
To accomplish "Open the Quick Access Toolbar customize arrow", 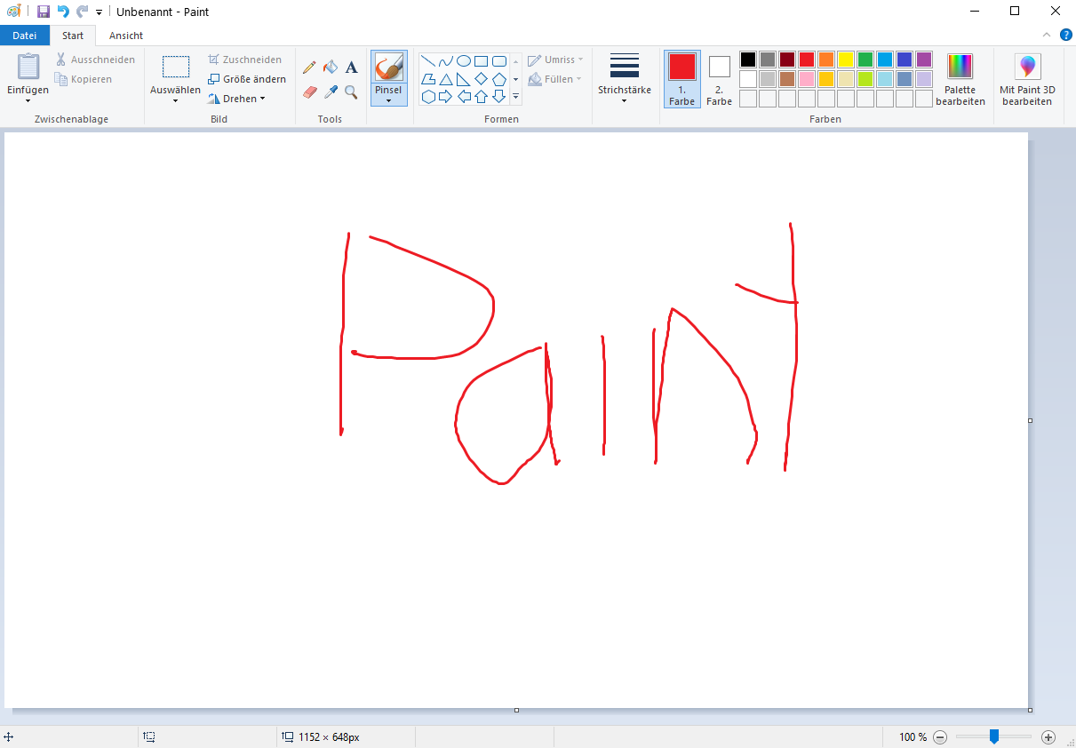I will point(99,12).
